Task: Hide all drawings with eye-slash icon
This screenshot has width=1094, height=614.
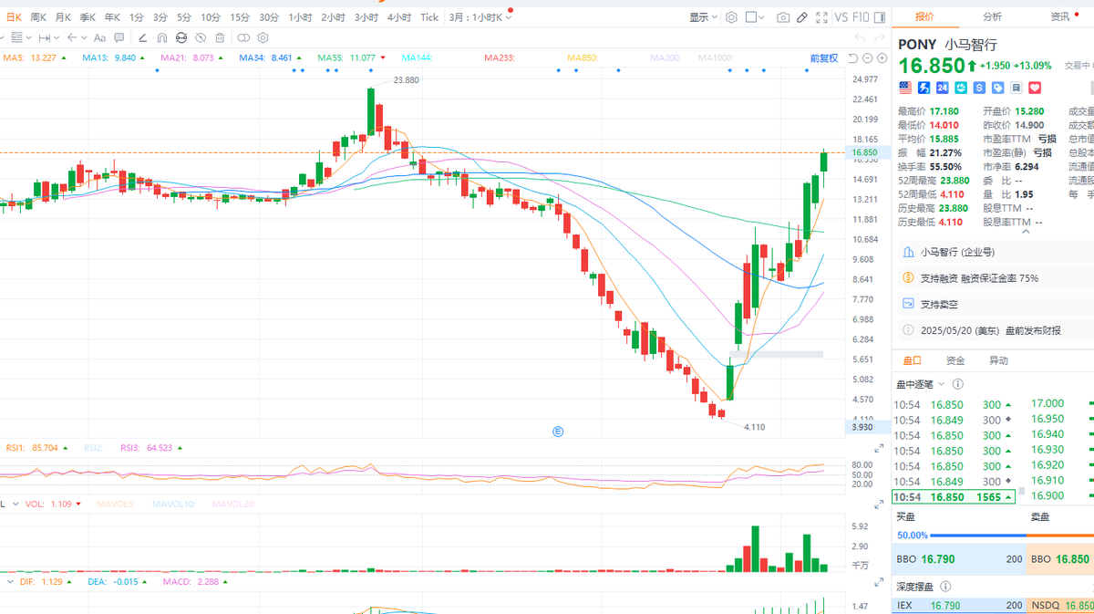Action: click(201, 37)
